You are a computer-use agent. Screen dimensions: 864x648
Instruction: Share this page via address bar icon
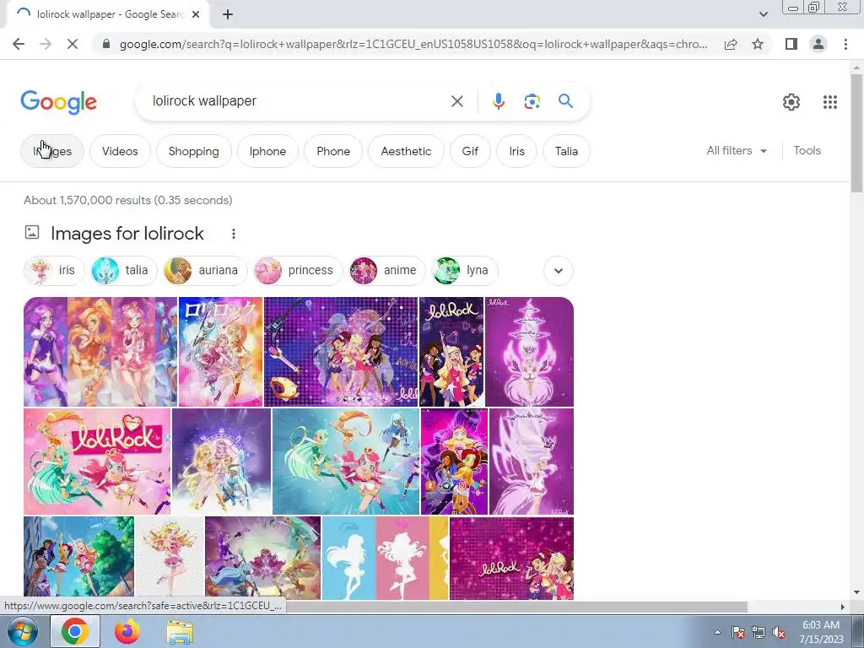731,44
